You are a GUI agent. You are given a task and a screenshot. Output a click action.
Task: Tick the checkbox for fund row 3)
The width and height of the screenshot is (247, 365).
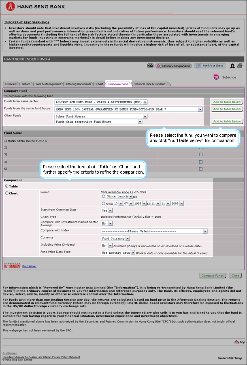pyautogui.click(x=200, y=155)
